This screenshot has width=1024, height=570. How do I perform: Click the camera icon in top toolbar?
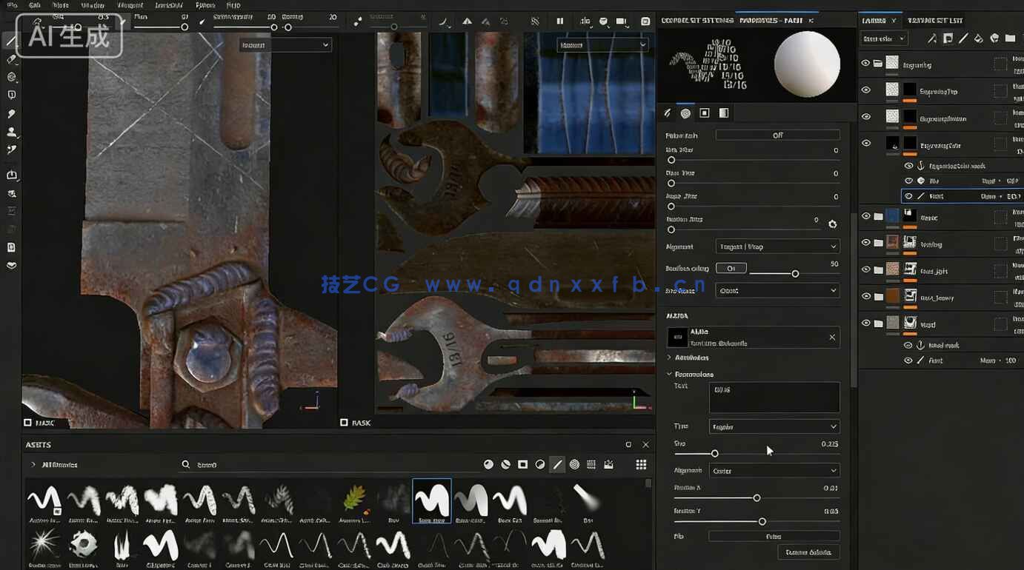click(x=621, y=21)
